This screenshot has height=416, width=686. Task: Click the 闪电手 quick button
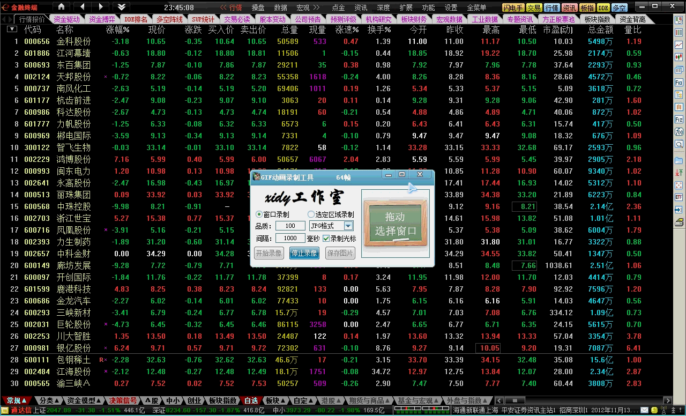(x=513, y=8)
